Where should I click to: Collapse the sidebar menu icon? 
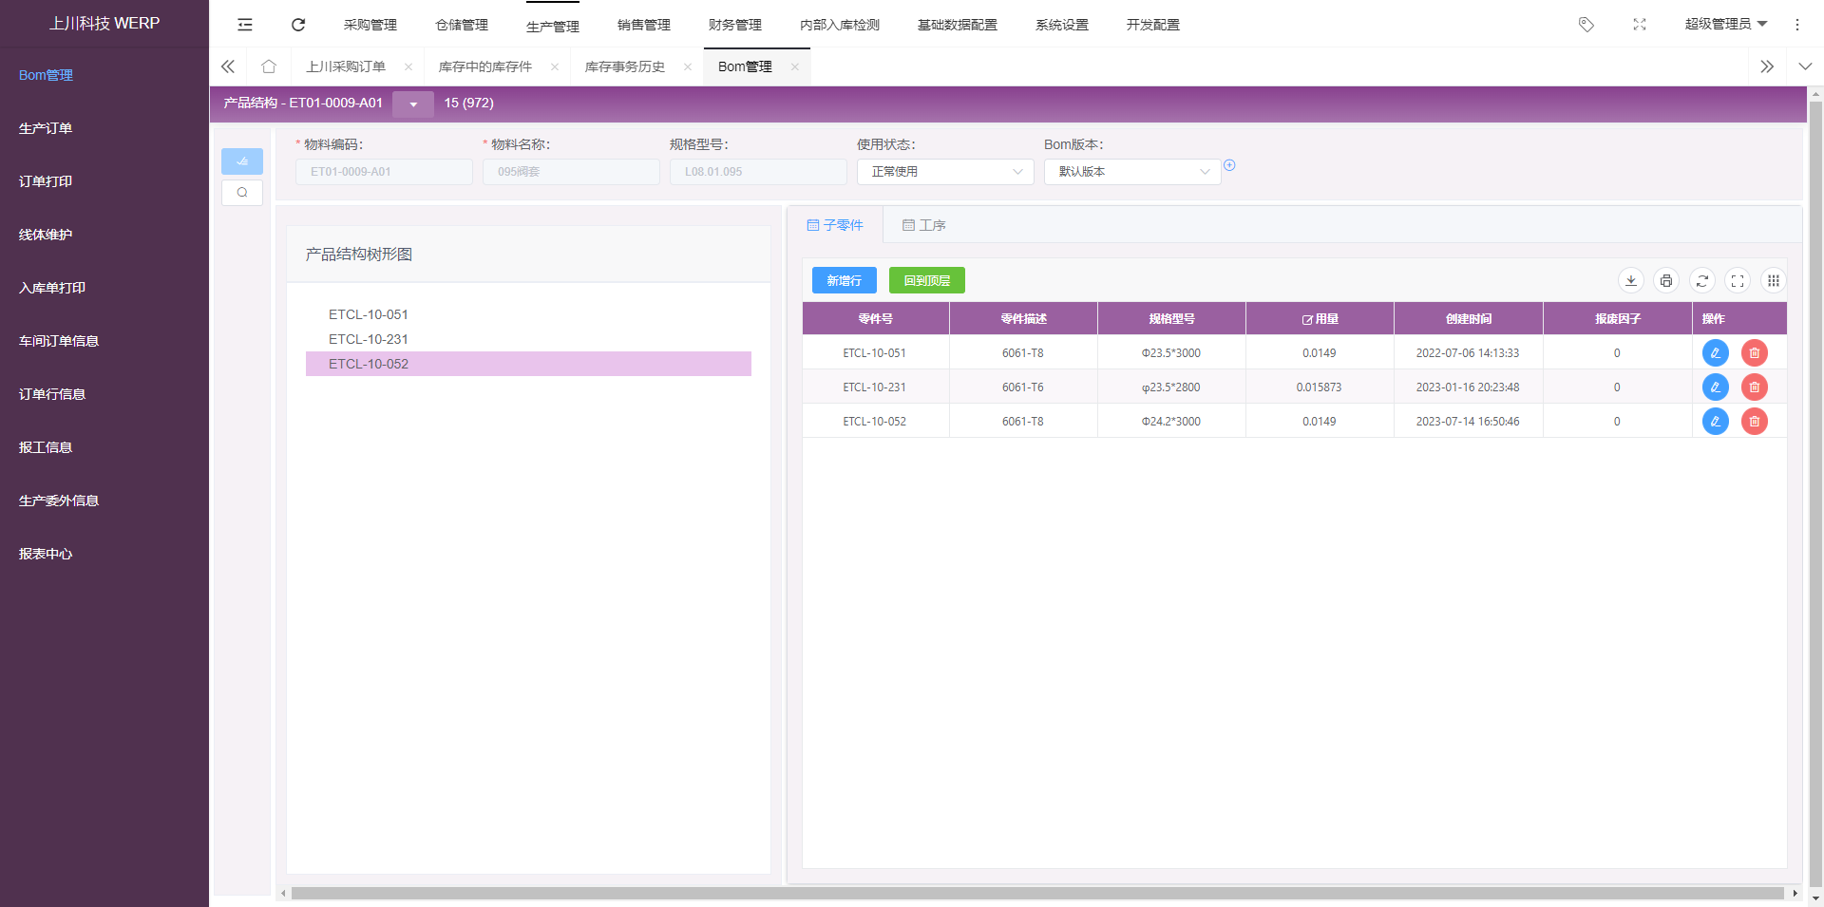[245, 25]
